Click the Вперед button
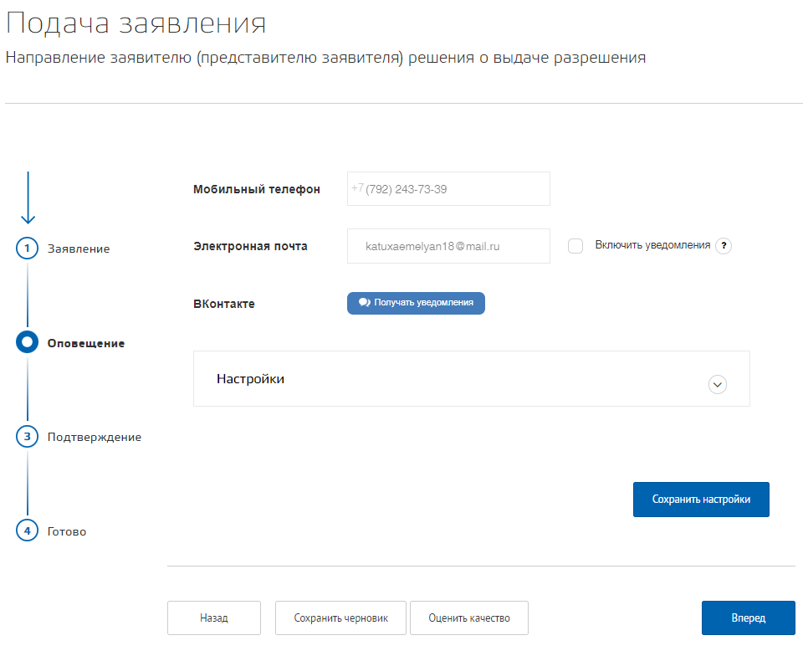 (748, 618)
